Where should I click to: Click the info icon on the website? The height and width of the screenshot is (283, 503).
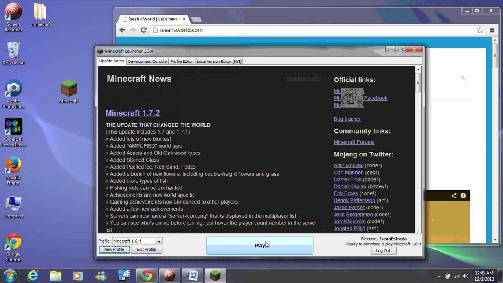[463, 195]
